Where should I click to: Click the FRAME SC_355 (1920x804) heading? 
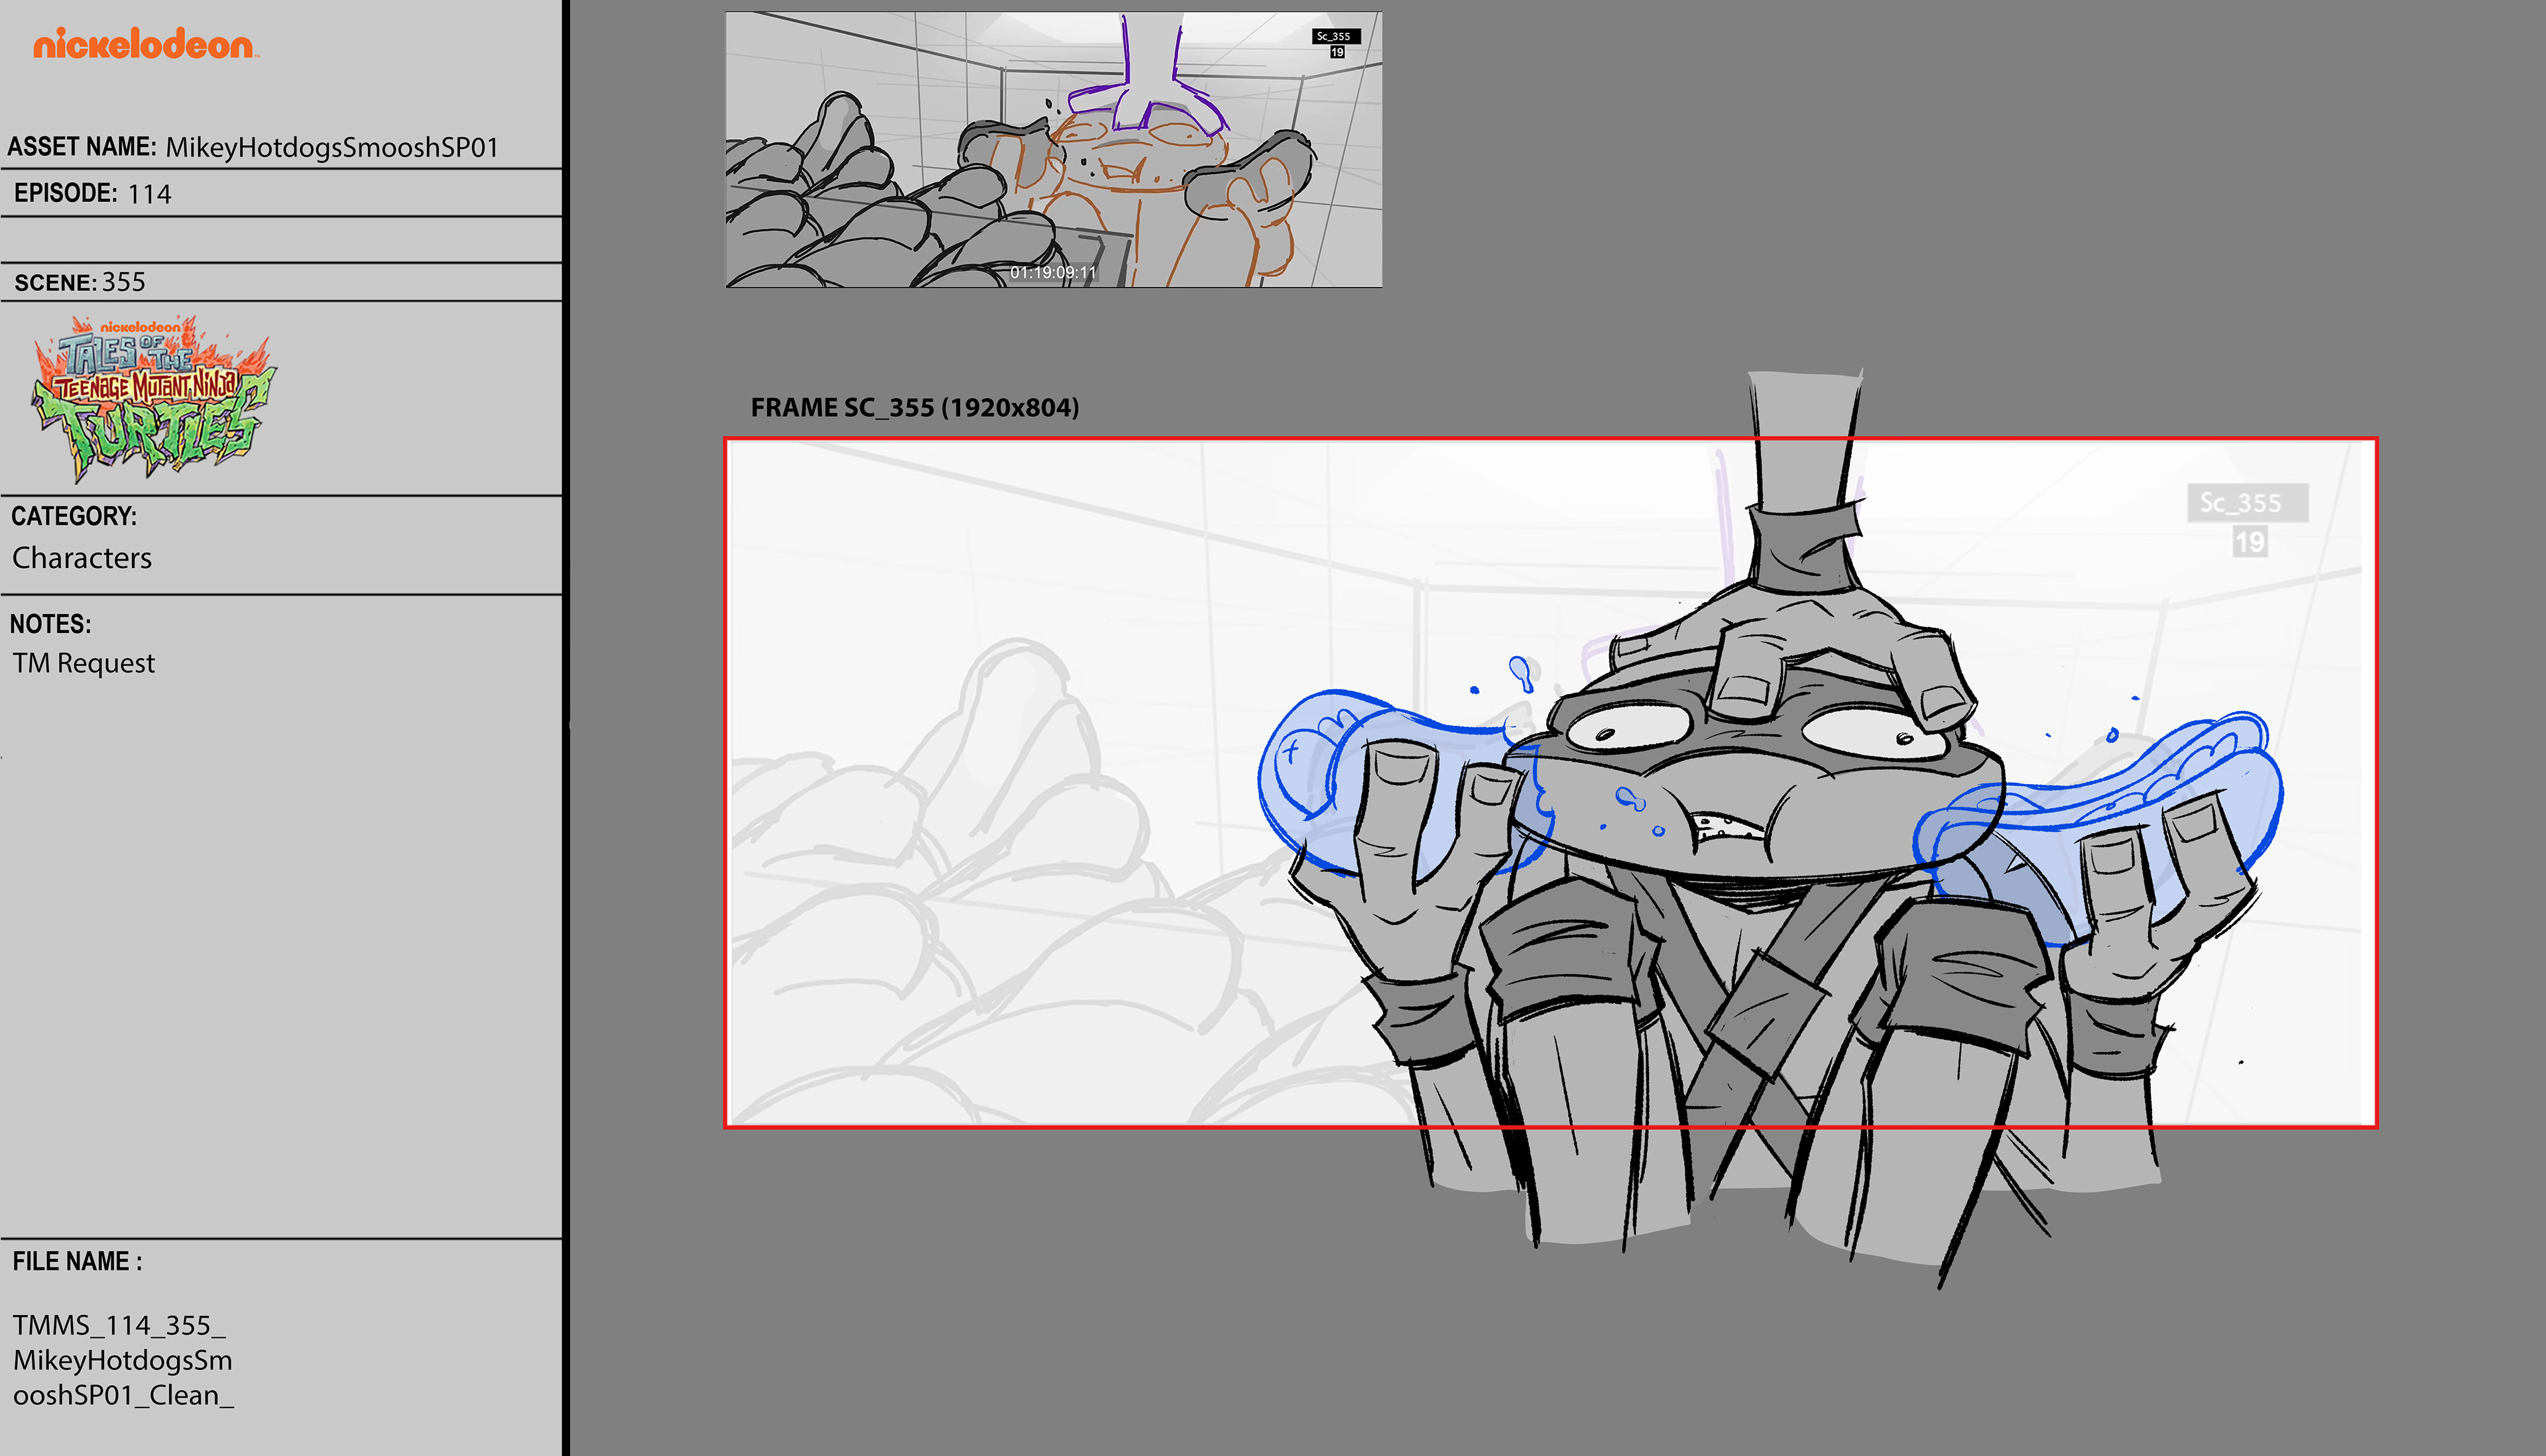coord(914,407)
